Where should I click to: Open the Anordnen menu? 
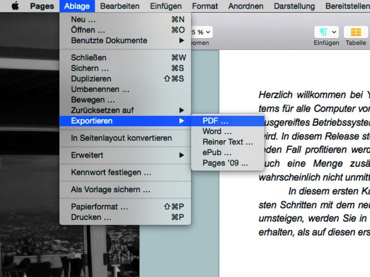pos(246,6)
